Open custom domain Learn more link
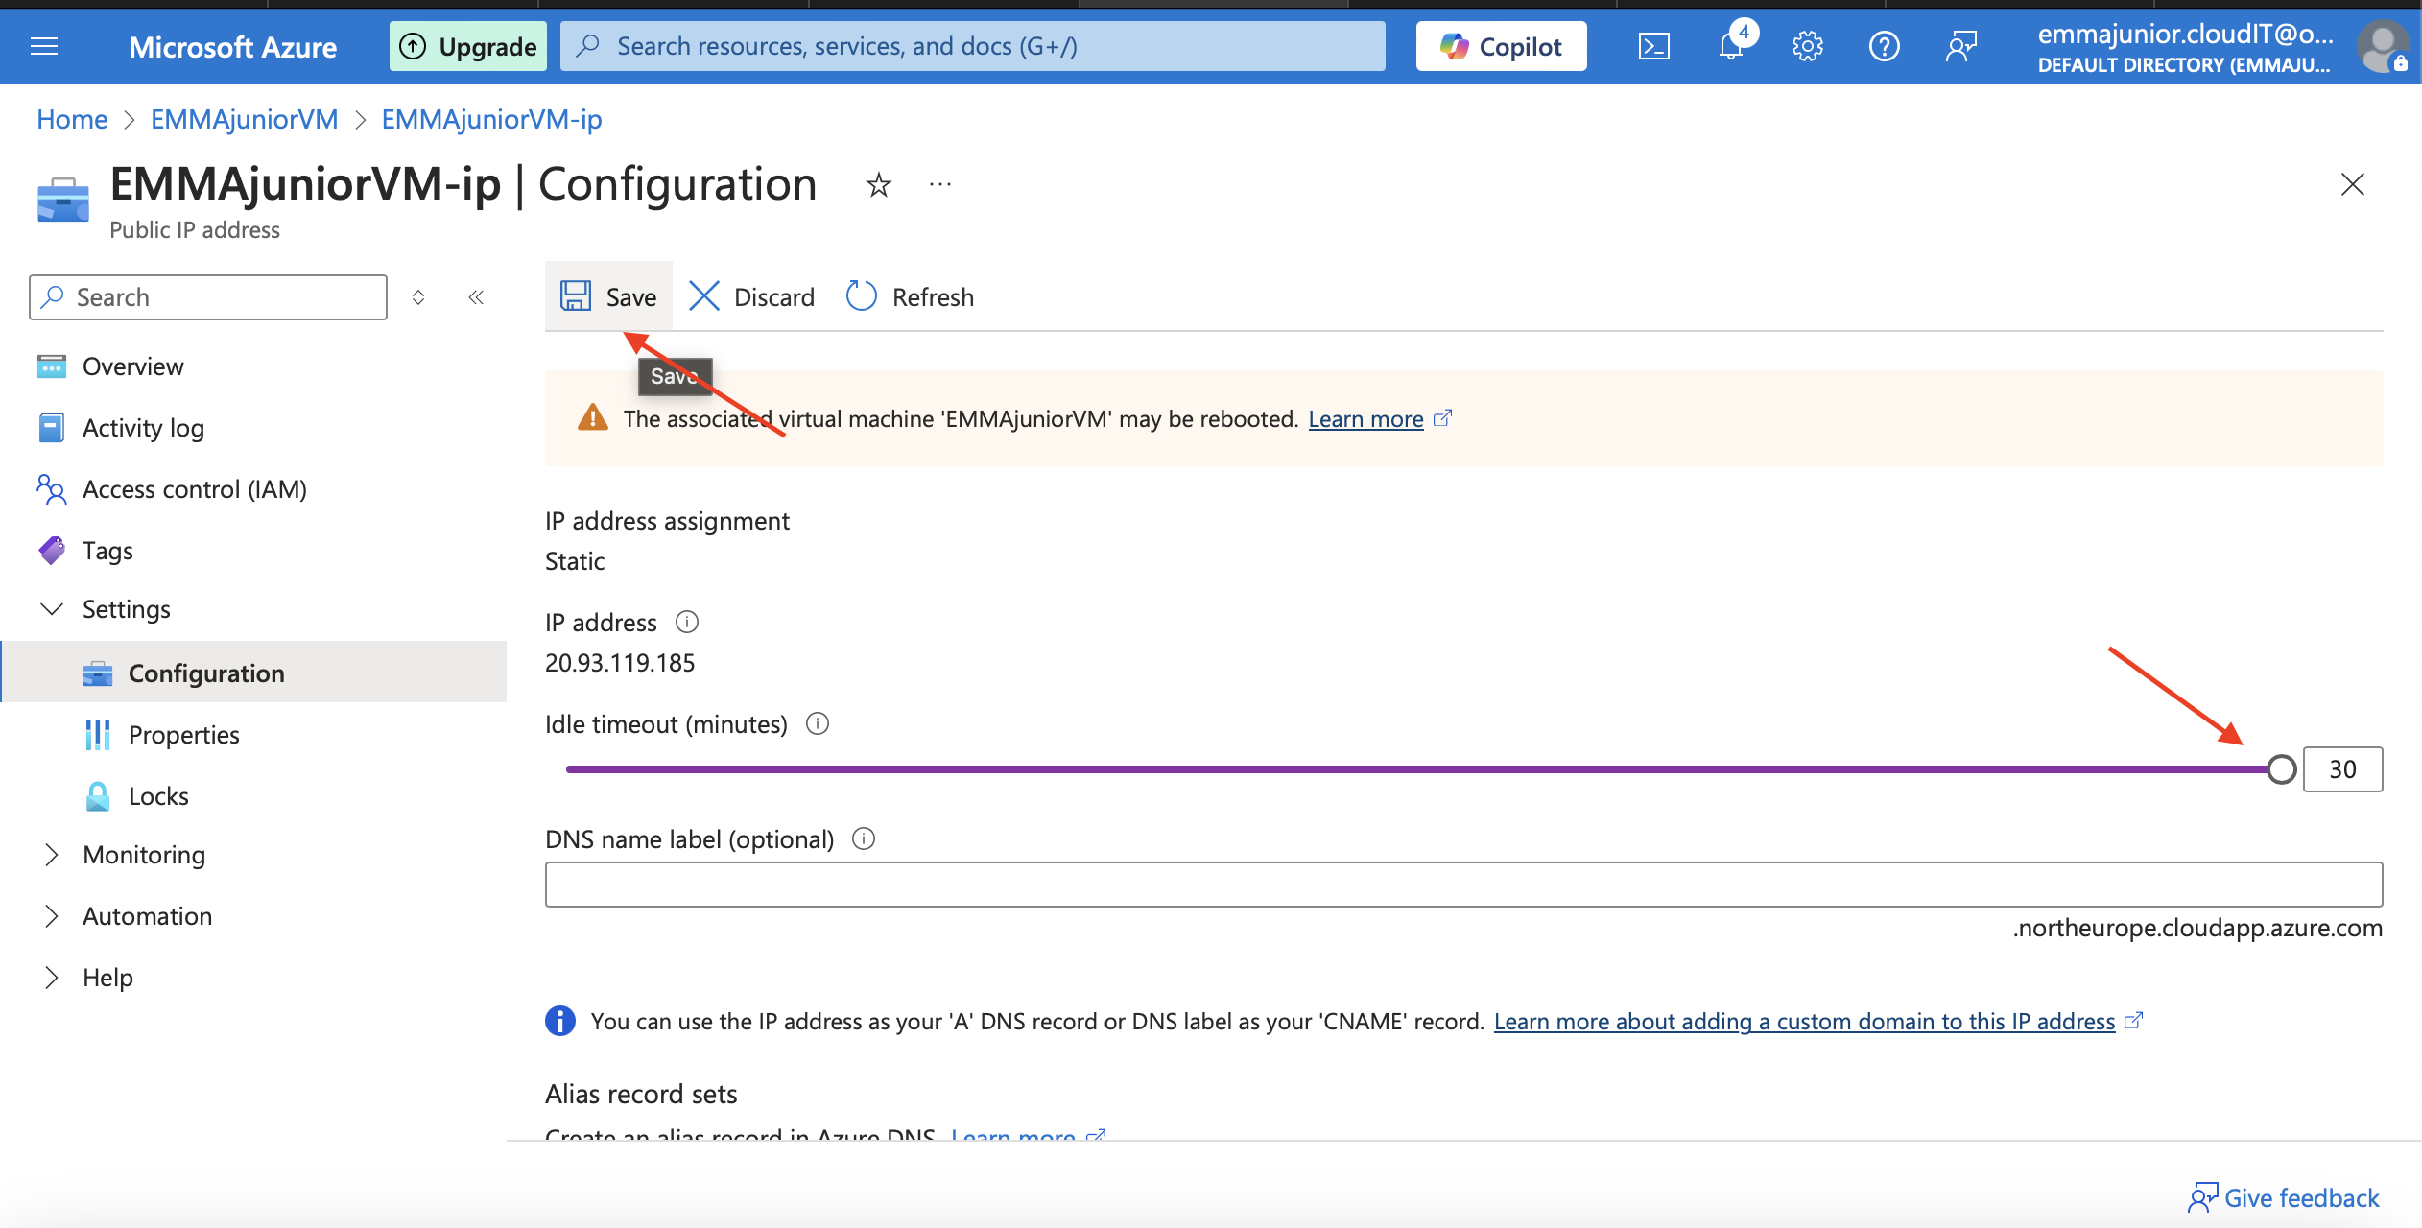This screenshot has width=2422, height=1228. click(1804, 1022)
